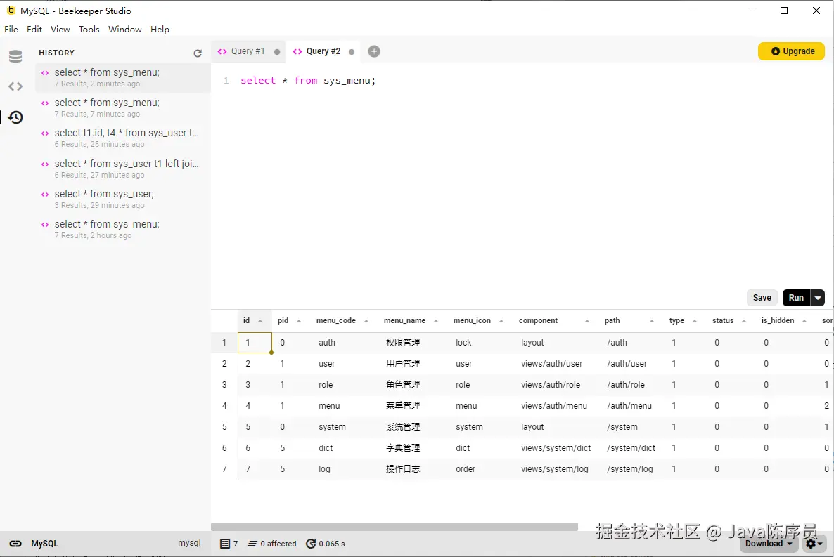Screen dimensions: 834x557
Task: Open history entry from 2 hours ago
Action: (123, 230)
